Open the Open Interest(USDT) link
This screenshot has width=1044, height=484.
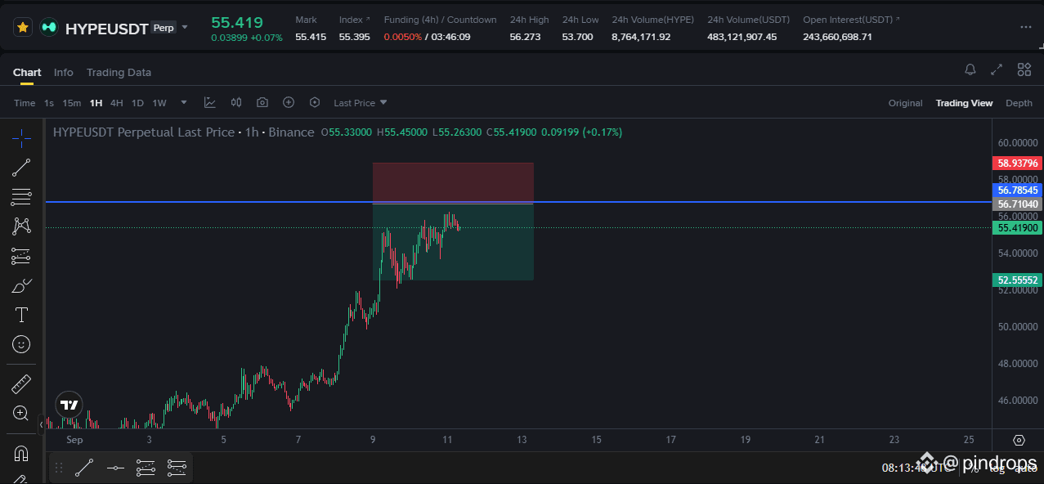tap(851, 20)
